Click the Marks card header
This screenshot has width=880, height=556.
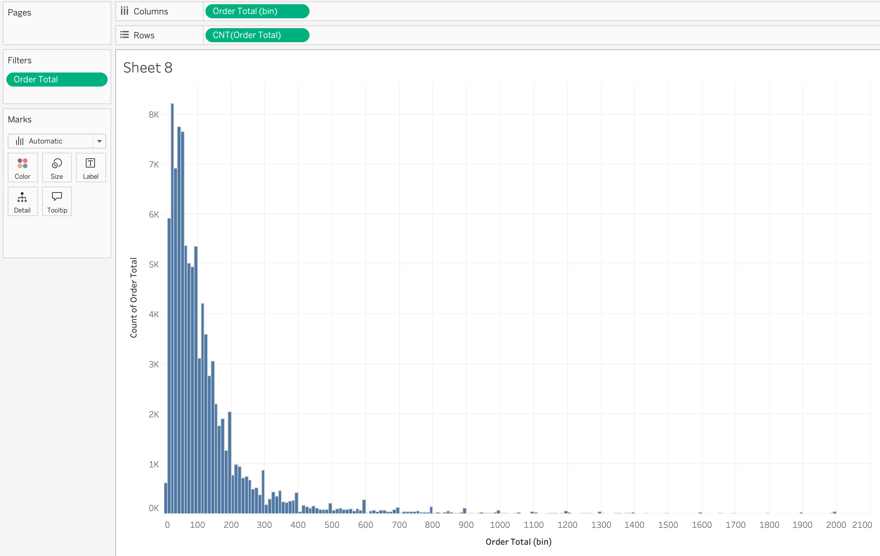[x=19, y=120]
